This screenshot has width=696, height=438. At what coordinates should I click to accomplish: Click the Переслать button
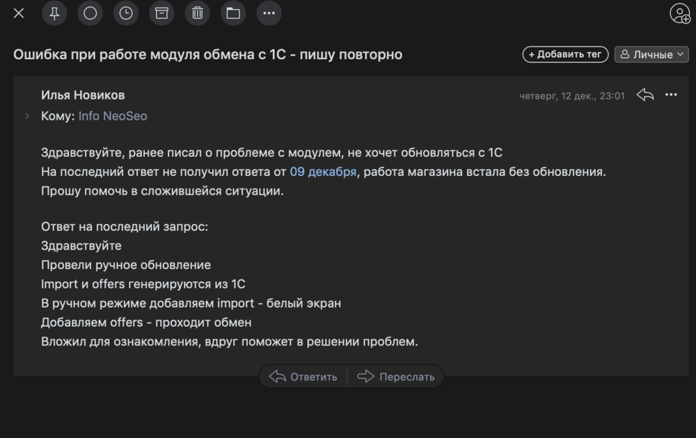[x=396, y=377]
